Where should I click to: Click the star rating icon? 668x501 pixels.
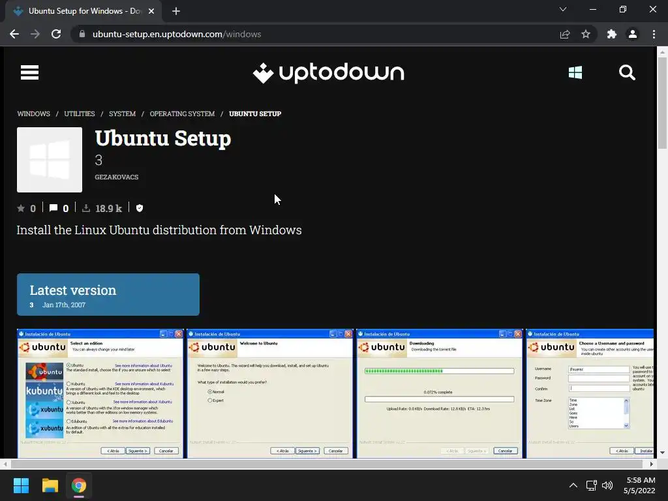tap(21, 208)
